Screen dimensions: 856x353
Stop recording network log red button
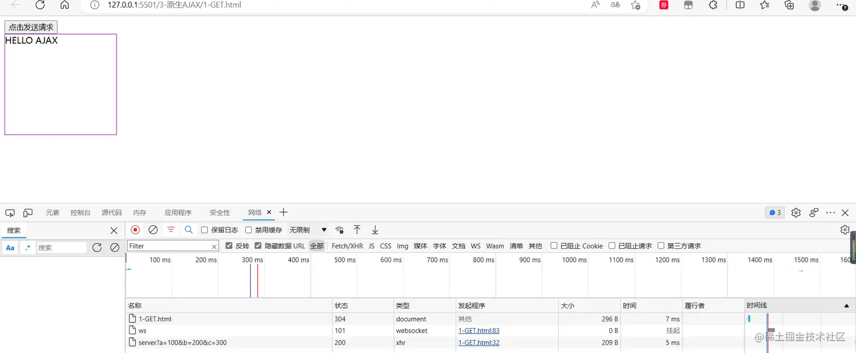click(x=135, y=230)
